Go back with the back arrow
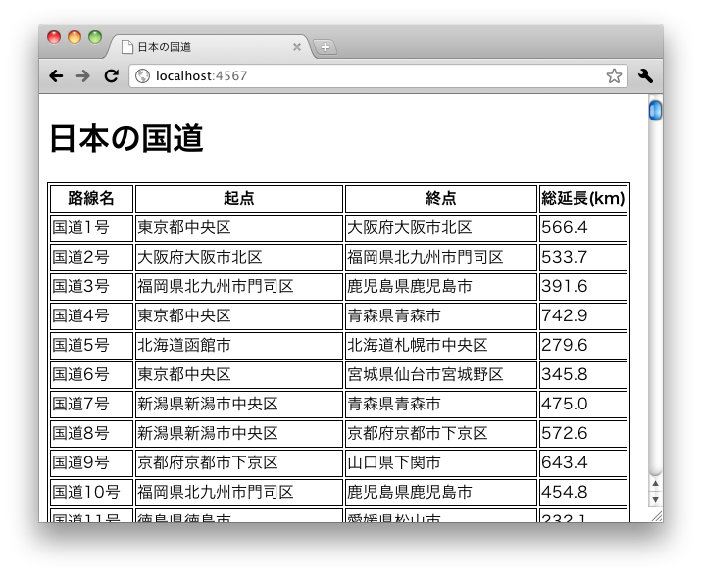Image resolution: width=702 pixels, height=576 pixels. point(56,76)
